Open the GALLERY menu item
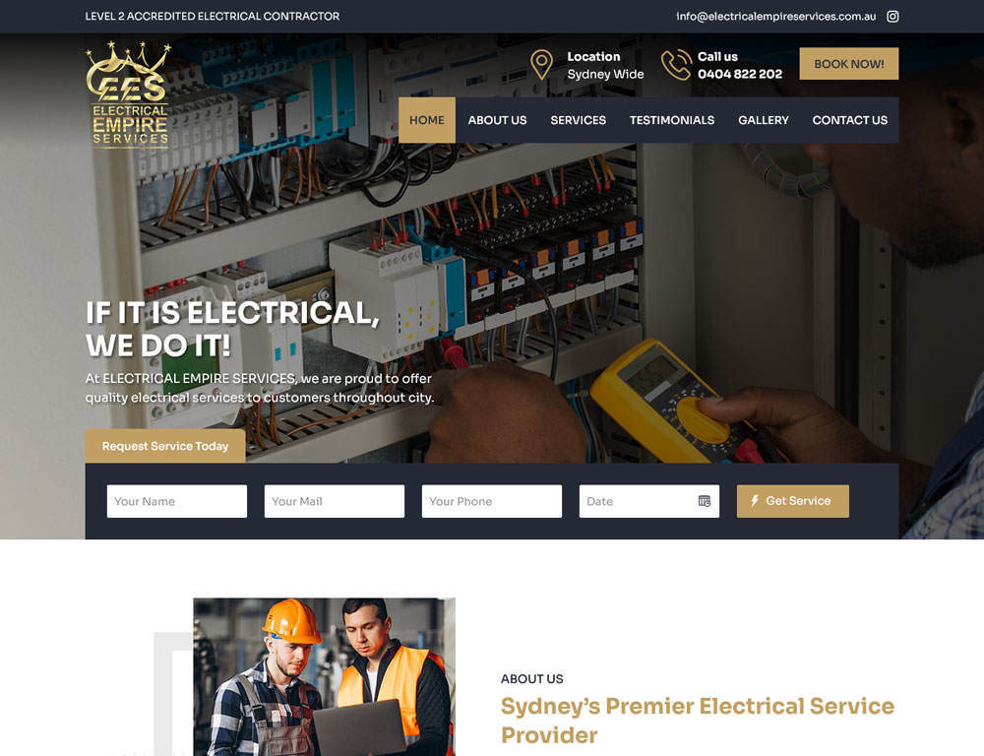 coord(764,120)
